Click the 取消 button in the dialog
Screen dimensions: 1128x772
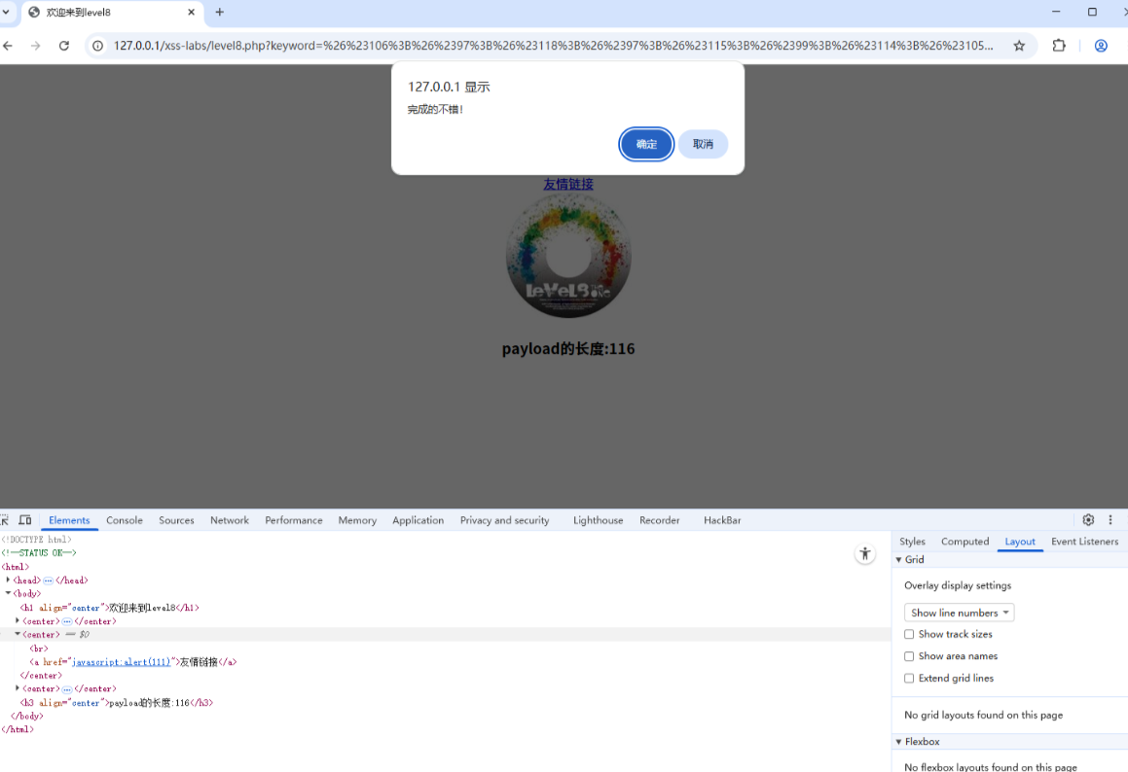703,144
